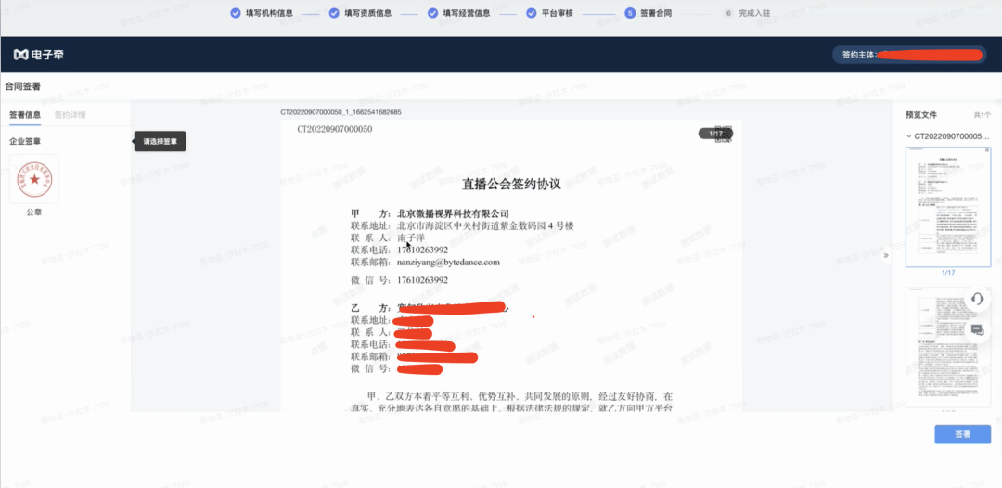Viewport: 1002px width, 488px height.
Task: Click the 1/17 page indicator badge
Action: click(715, 134)
